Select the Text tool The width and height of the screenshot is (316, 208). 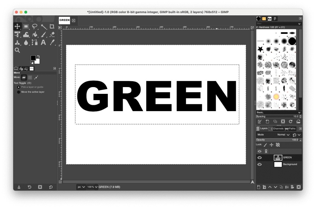pyautogui.click(x=43, y=42)
